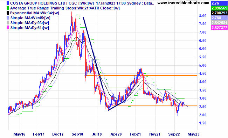
Task: Click the 2.542581 grey value box
Action: (x=219, y=23)
